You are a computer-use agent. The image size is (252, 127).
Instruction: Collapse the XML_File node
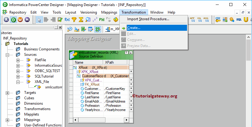18,82
